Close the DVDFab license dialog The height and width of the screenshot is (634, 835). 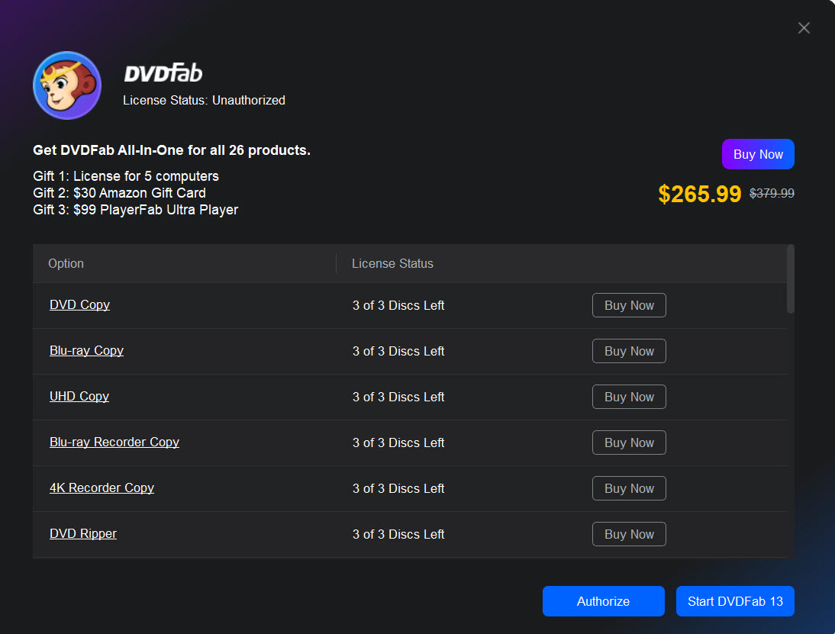pyautogui.click(x=804, y=28)
